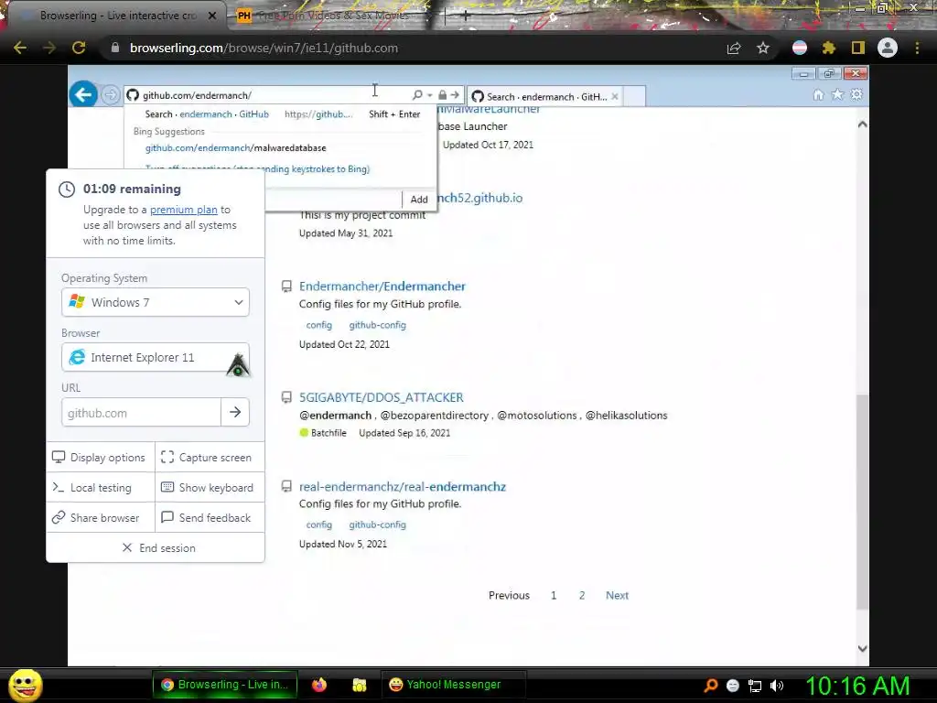Image resolution: width=937 pixels, height=703 pixels.
Task: Click 'config' topic under Endermancher repo
Action: [319, 325]
